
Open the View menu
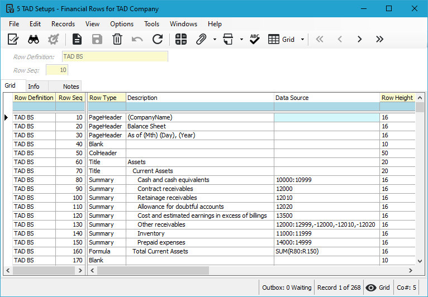92,24
